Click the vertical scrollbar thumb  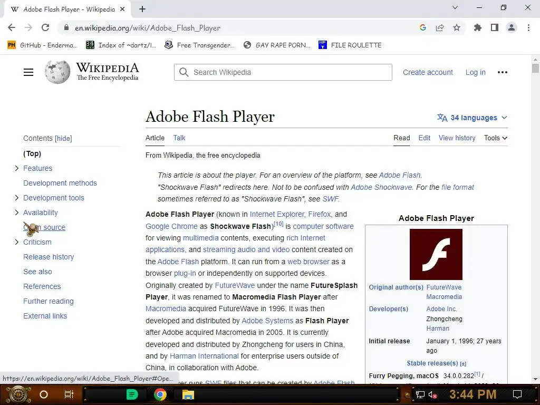(x=535, y=68)
